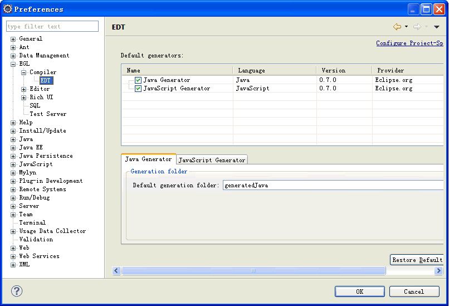Select the Remote Systems tree item
Image resolution: width=449 pixels, height=306 pixels.
42,189
